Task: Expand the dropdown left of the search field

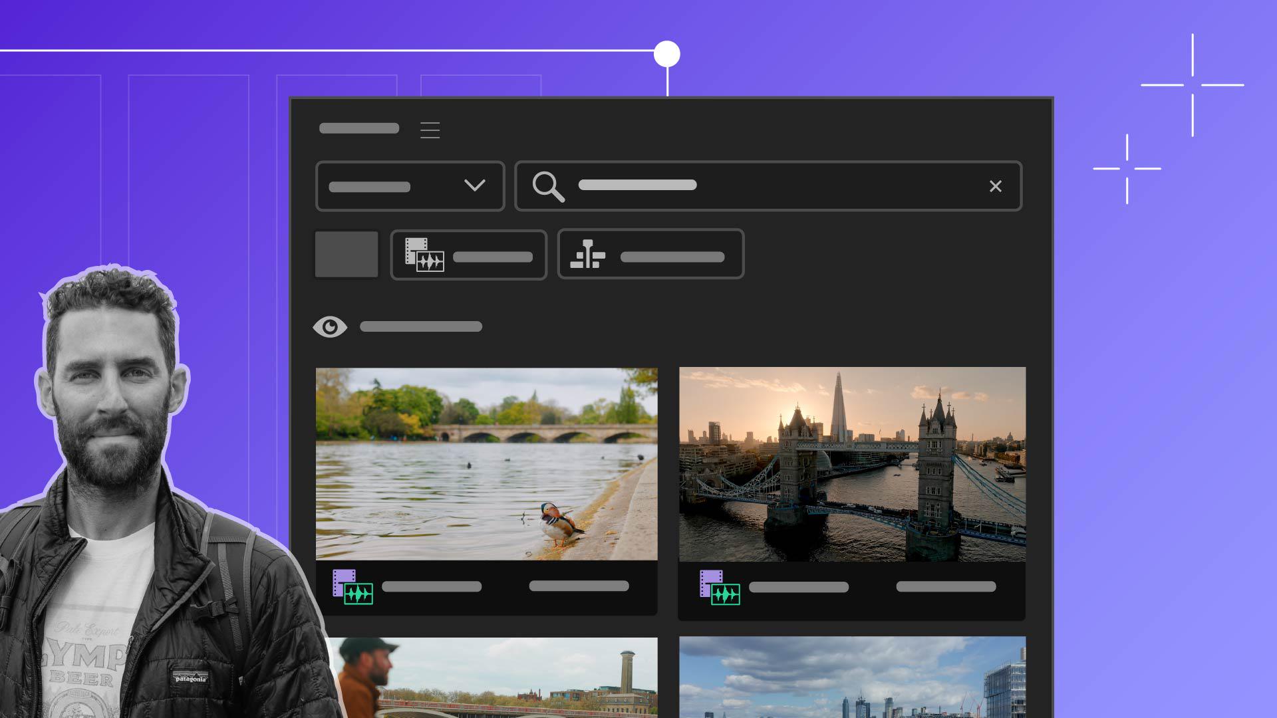Action: click(410, 186)
